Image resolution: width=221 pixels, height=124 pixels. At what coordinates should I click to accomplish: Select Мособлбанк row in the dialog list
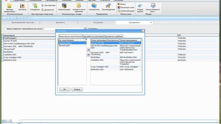(x=116, y=58)
